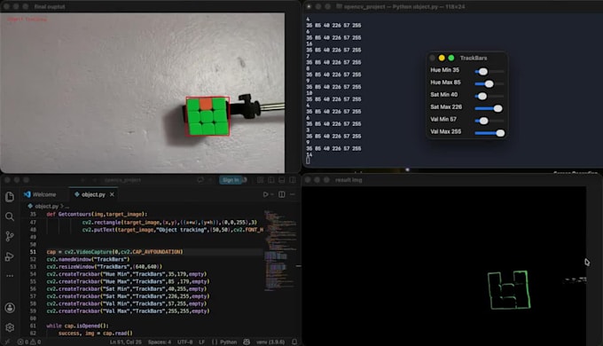The width and height of the screenshot is (603, 346).
Task: Click the green contour in result img window
Action: click(509, 290)
